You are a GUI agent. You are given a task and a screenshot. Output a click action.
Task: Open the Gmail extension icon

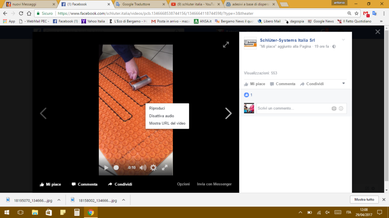coord(366,14)
